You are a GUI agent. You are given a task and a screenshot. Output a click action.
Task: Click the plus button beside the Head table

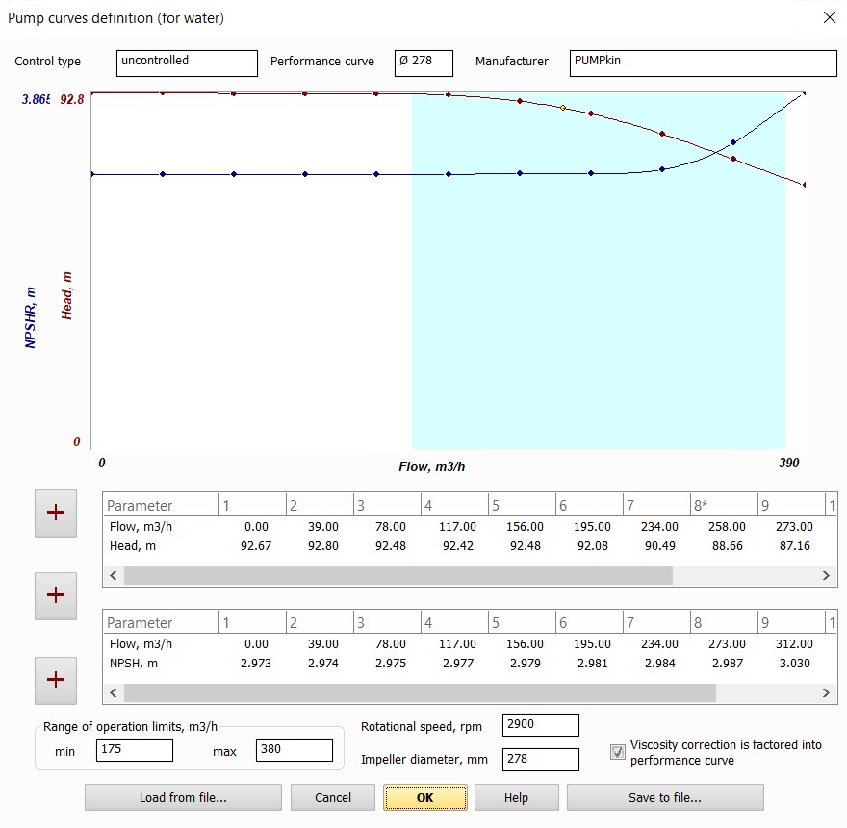click(x=56, y=513)
